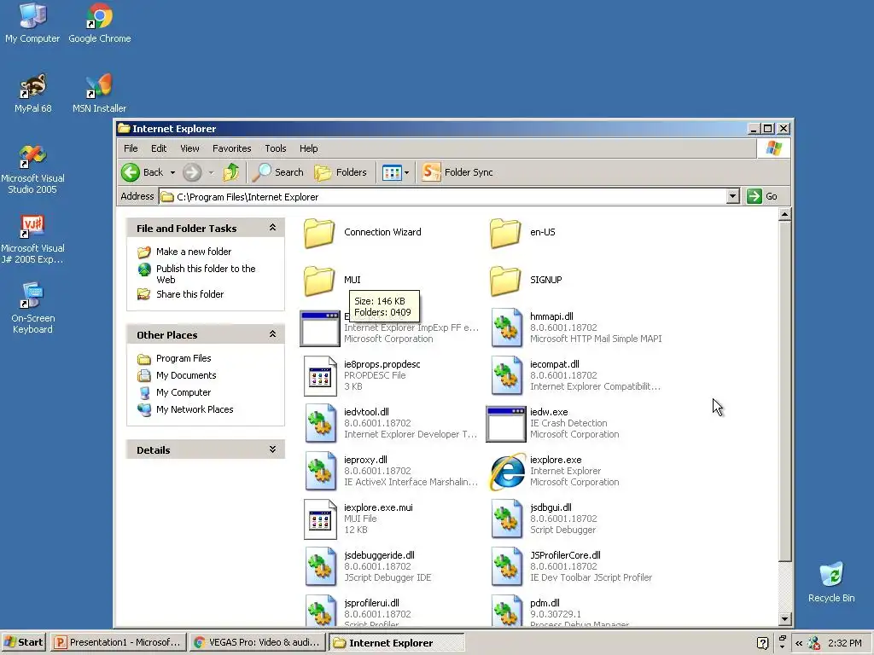Click the Start button
The image size is (874, 655).
coord(23,642)
